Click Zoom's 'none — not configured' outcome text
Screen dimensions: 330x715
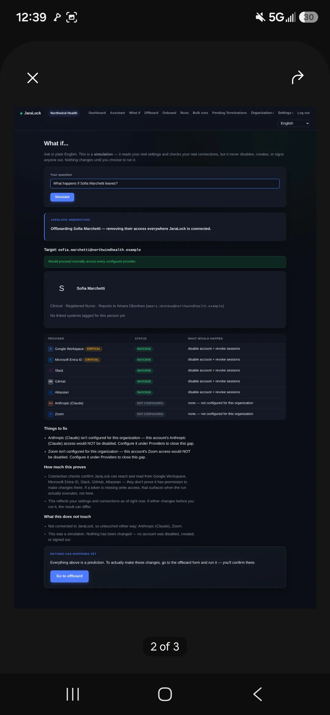pyautogui.click(x=220, y=414)
